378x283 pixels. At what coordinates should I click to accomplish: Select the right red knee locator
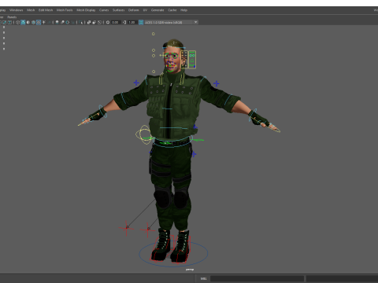tap(147, 230)
